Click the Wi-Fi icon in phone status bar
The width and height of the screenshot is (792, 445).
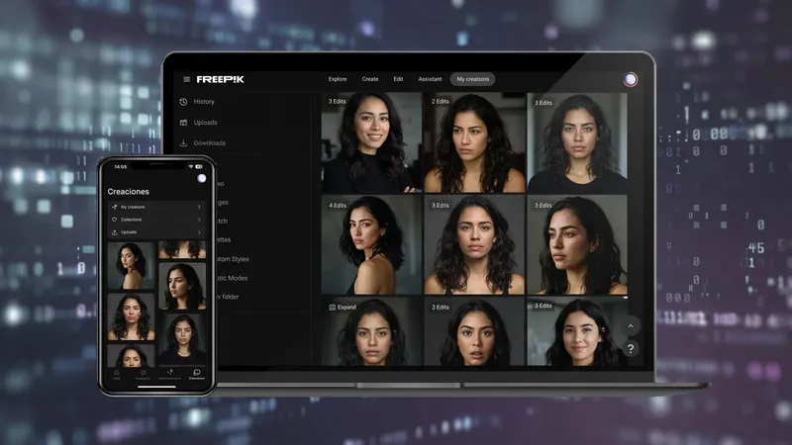pyautogui.click(x=191, y=166)
